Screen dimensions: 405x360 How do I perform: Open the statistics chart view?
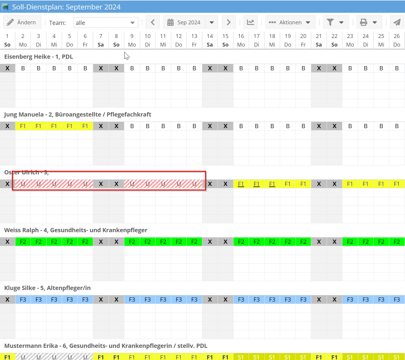(x=250, y=22)
